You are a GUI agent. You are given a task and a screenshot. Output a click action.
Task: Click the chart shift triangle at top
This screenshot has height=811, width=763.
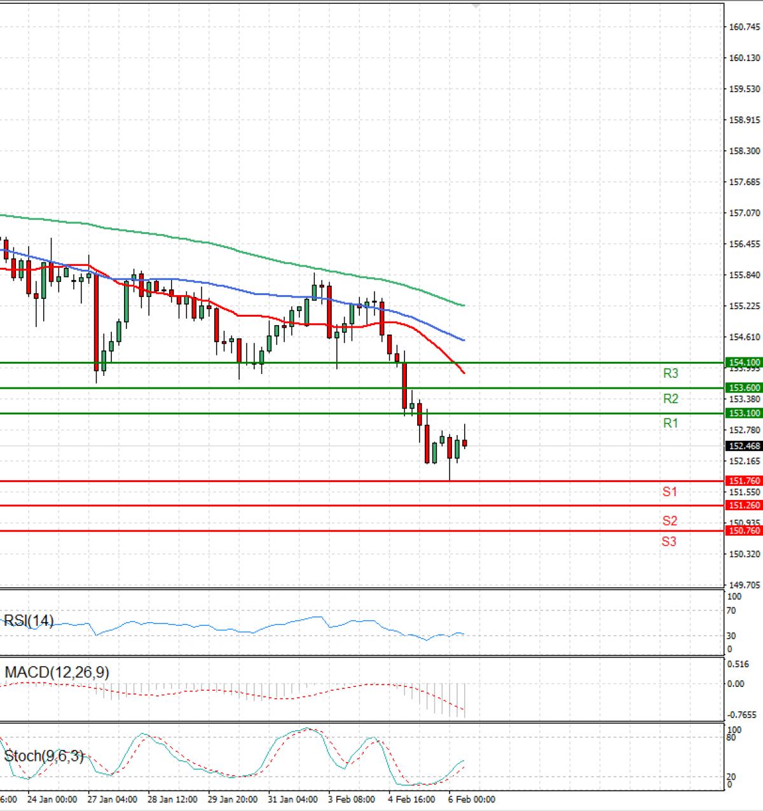476,6
